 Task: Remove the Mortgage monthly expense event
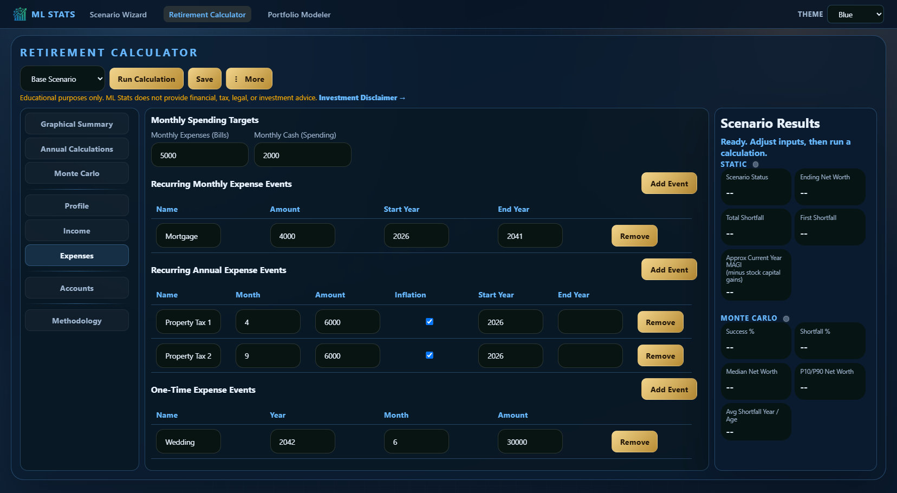(634, 236)
